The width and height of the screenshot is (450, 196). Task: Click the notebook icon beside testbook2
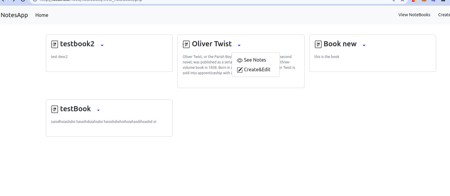(55, 44)
